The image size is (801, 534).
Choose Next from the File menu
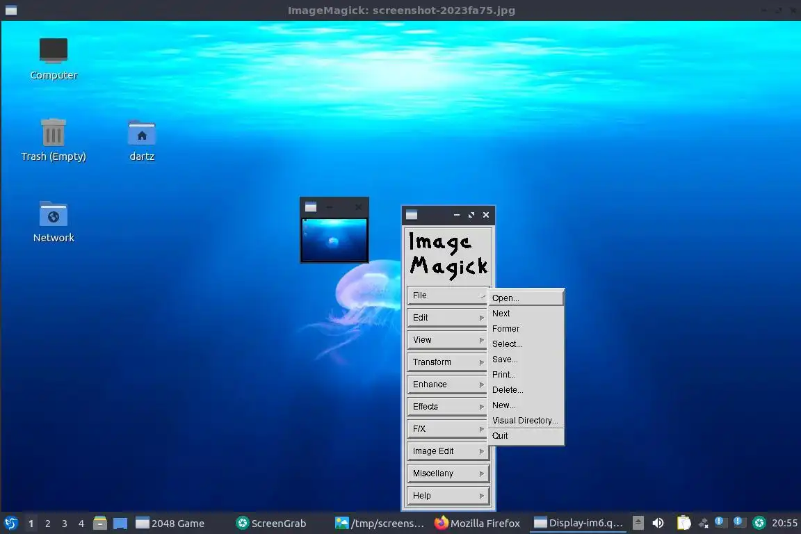(x=526, y=314)
